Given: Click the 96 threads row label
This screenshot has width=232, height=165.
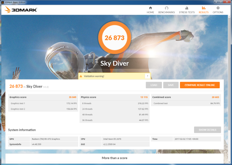Looking at the screenshot, I should coord(87,120).
